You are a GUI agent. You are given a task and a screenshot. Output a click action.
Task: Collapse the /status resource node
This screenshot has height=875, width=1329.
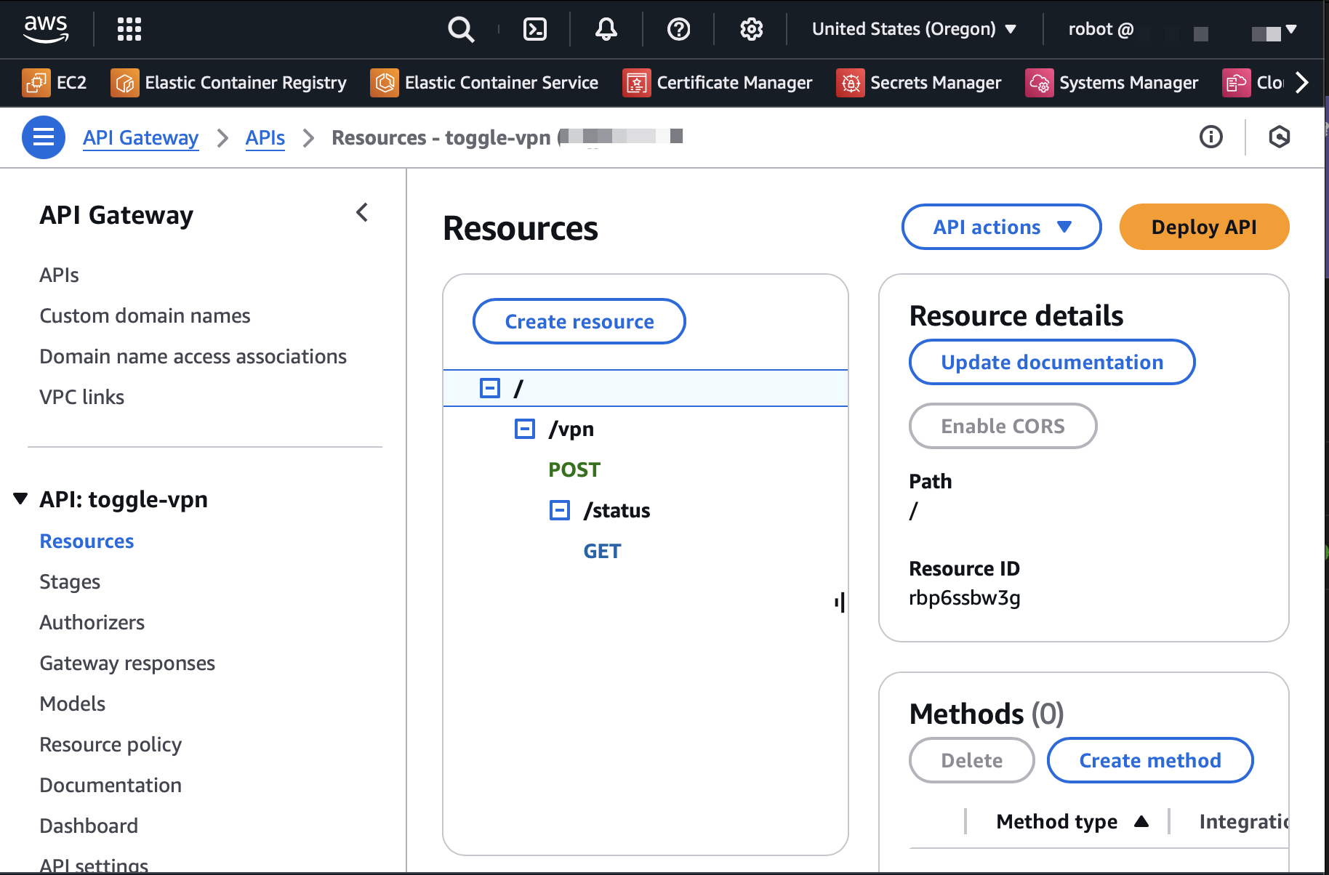560,510
